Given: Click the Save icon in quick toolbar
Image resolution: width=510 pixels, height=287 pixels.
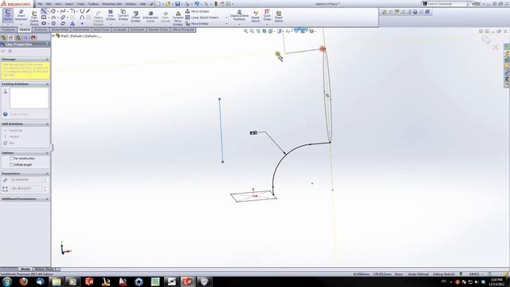Looking at the screenshot, I should [x=178, y=4].
